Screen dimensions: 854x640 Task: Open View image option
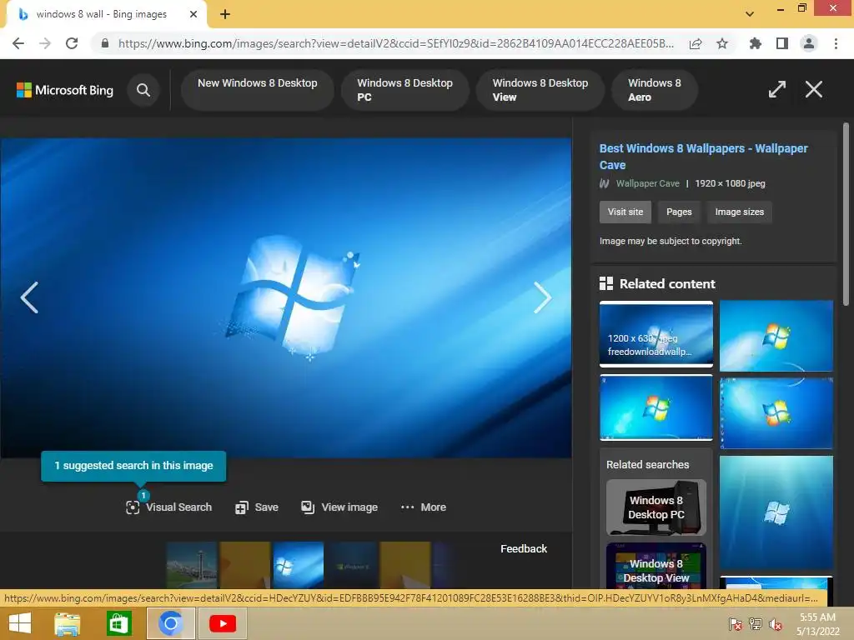tap(339, 507)
